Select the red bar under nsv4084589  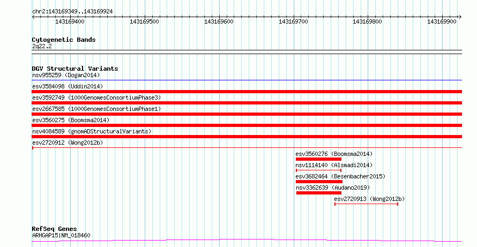(x=247, y=137)
